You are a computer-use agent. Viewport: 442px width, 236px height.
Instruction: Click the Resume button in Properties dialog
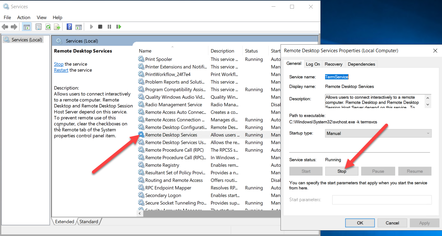[415, 171]
